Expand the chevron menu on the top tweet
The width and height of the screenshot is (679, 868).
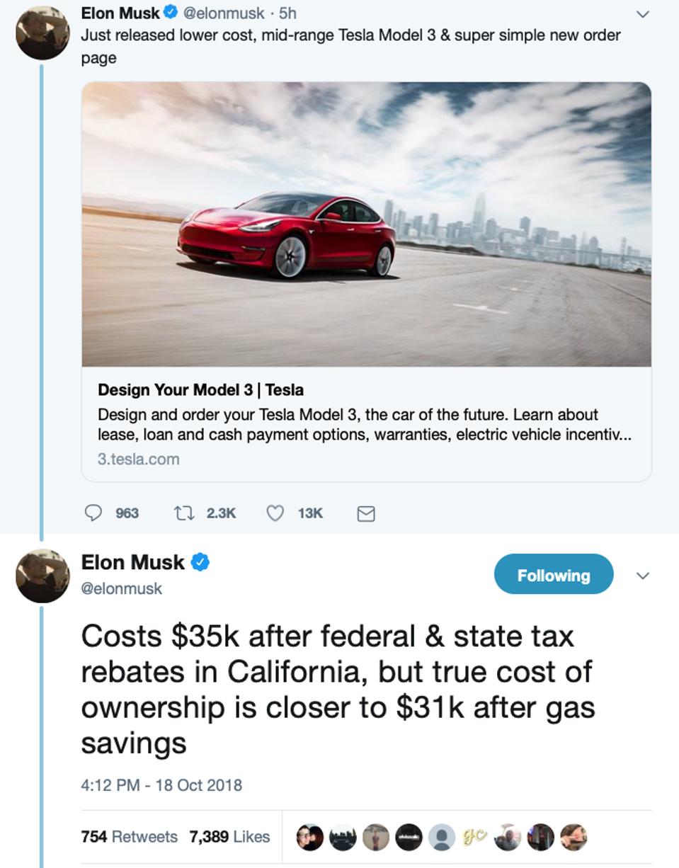pyautogui.click(x=643, y=13)
